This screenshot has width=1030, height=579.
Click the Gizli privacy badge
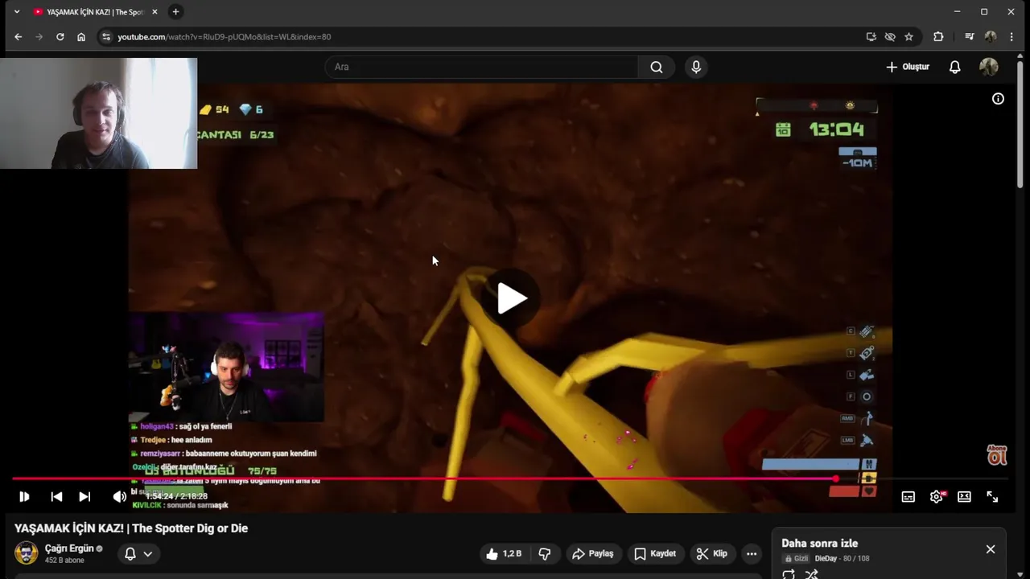[796, 558]
